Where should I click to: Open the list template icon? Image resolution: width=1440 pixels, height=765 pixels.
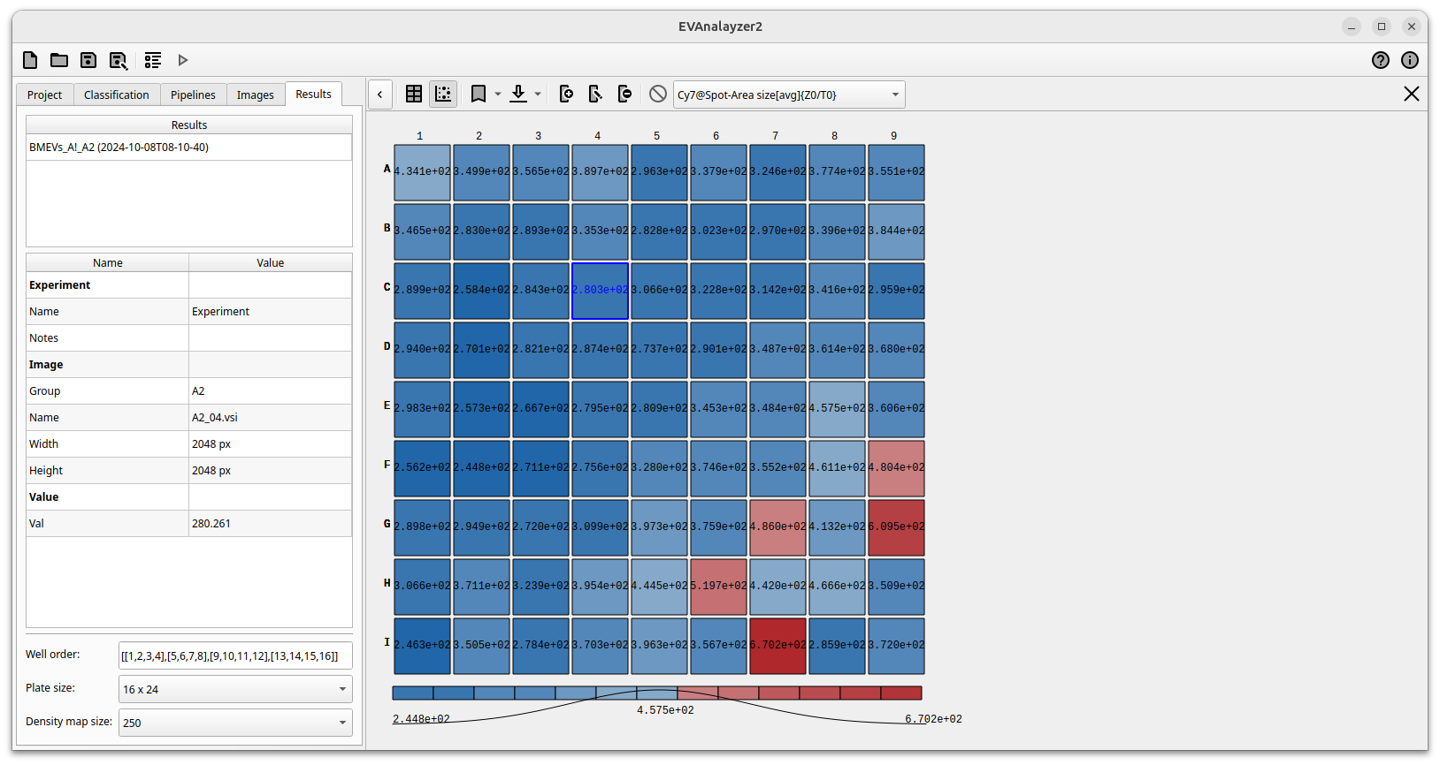tap(153, 60)
